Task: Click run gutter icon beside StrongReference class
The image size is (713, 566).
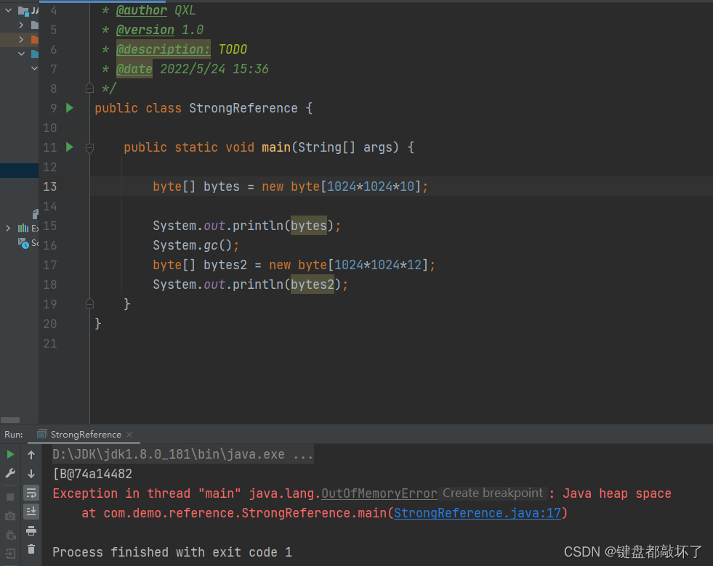Action: coord(68,107)
